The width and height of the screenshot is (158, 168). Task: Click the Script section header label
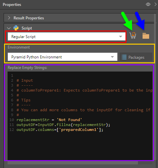point(27,28)
